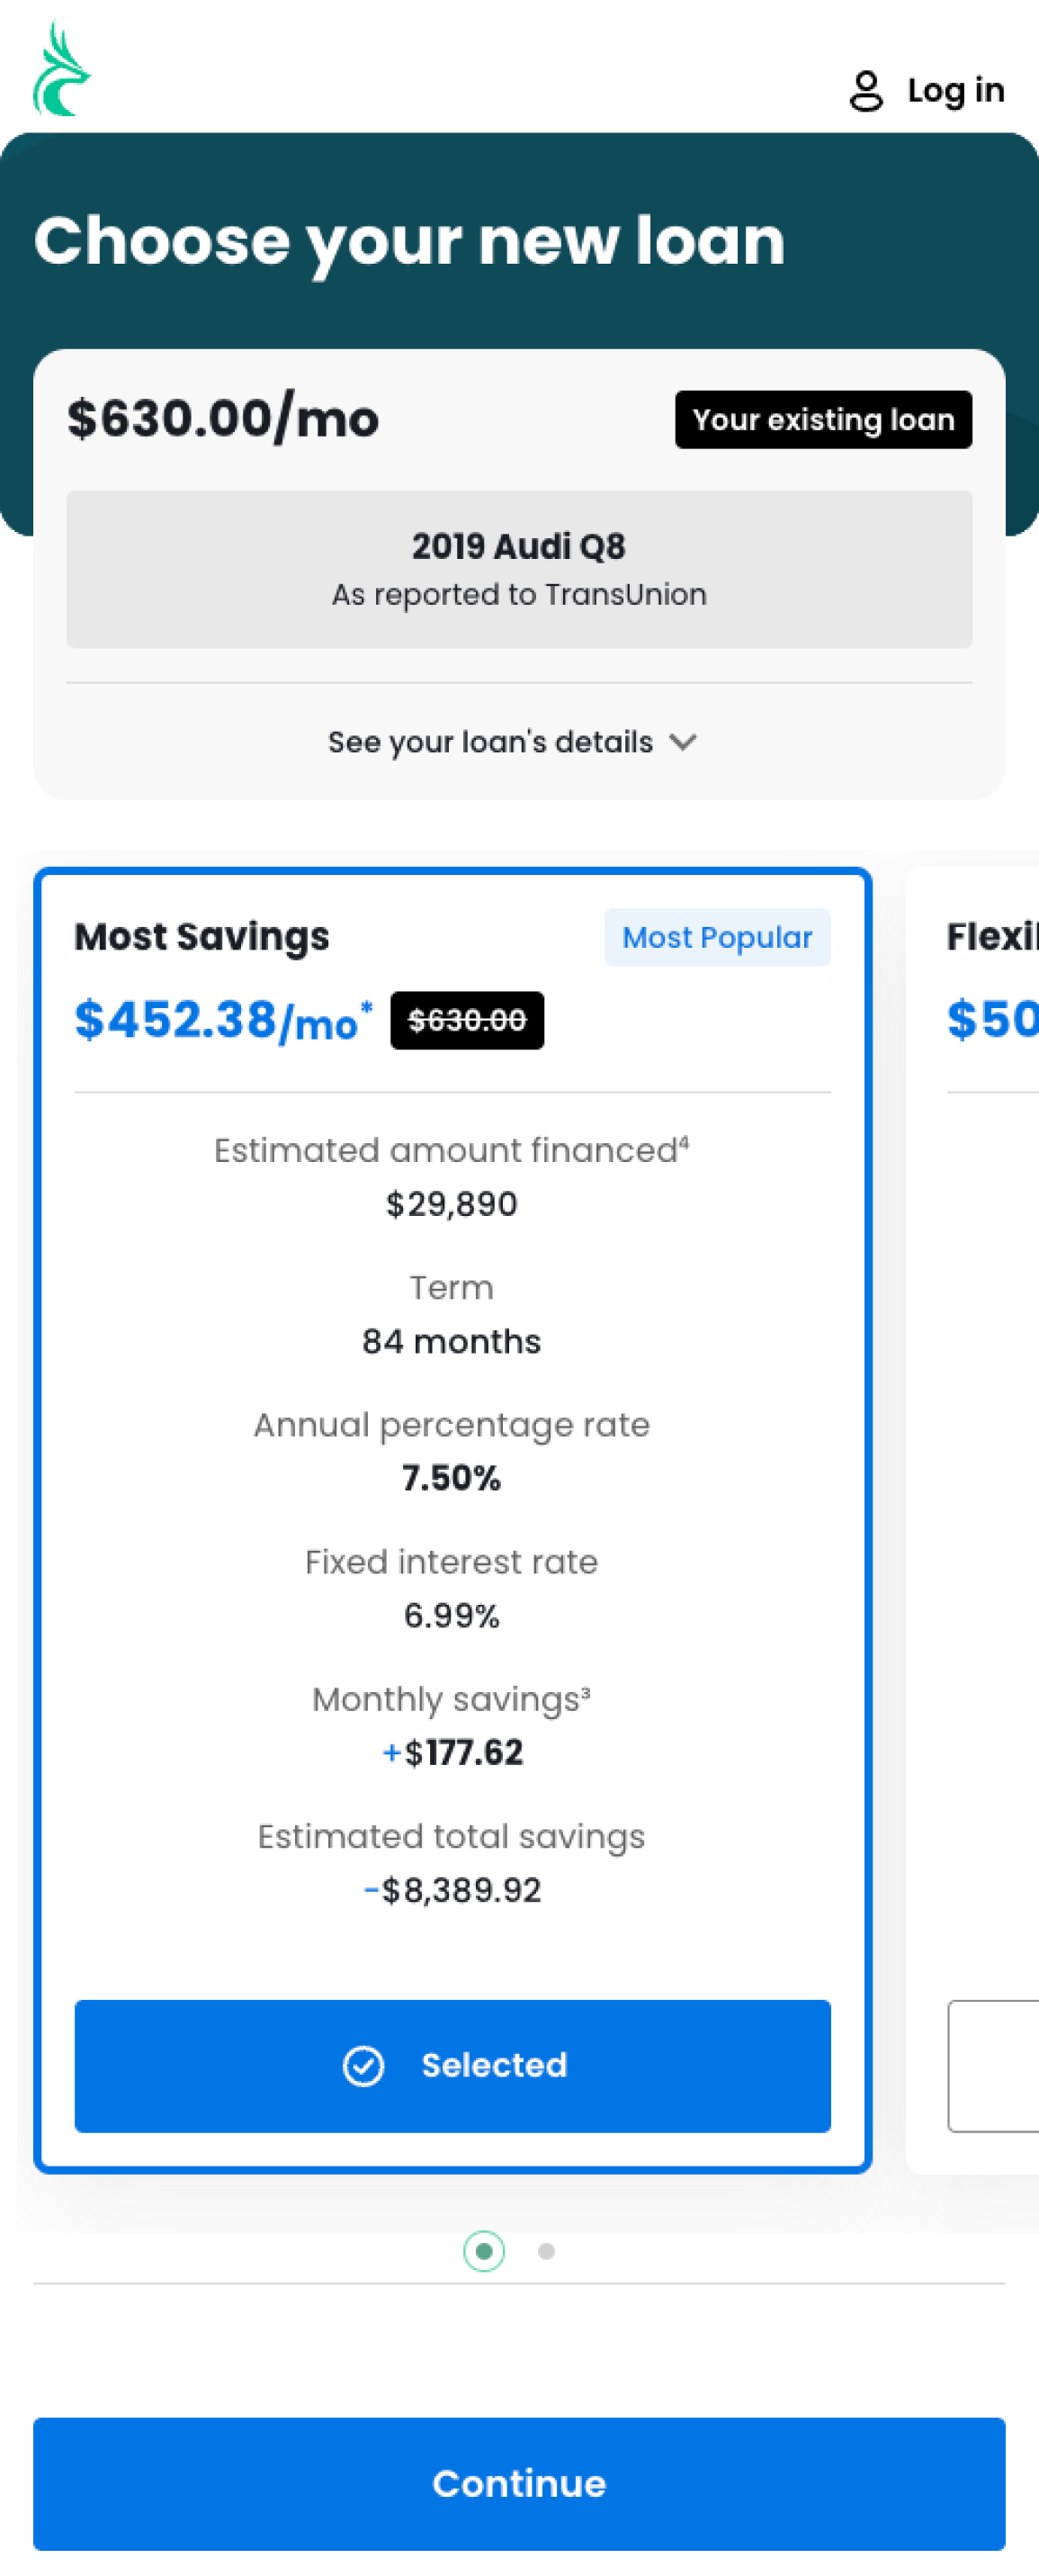This screenshot has width=1039, height=2576.
Task: Click the chevron beside loan's details
Action: click(x=684, y=742)
